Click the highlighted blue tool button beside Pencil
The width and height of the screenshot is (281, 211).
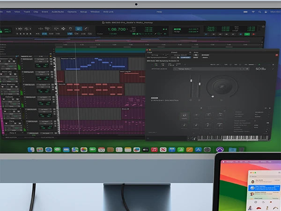(79, 29)
